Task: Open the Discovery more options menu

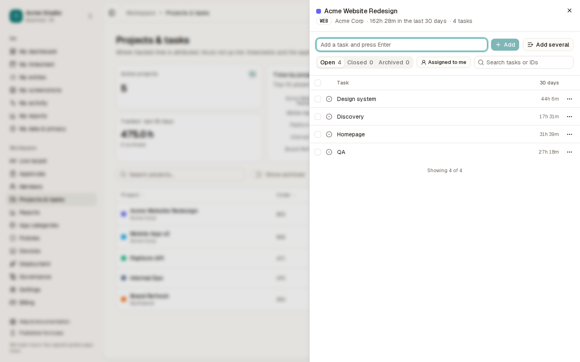Action: point(569,117)
